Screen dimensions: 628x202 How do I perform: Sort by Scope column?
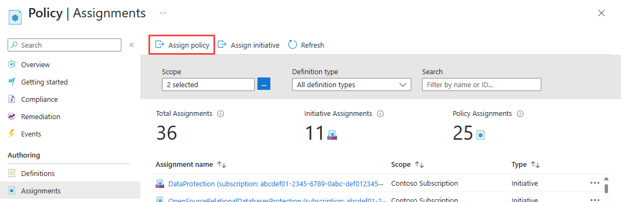coord(407,165)
